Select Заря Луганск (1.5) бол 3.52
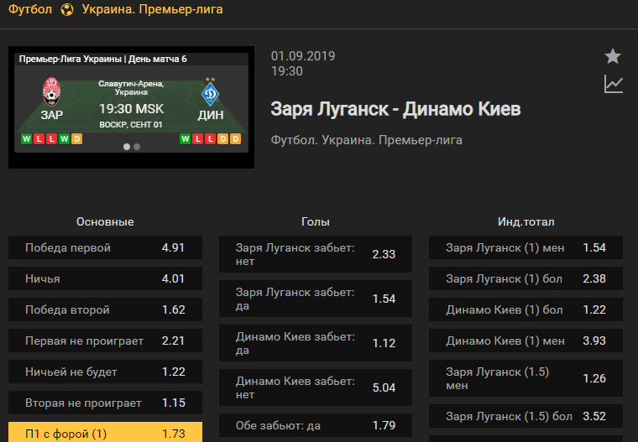This screenshot has width=638, height=442. click(x=526, y=416)
